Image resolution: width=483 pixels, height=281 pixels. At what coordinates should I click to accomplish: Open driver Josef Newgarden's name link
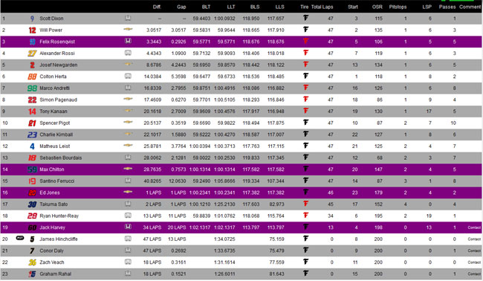(x=59, y=65)
